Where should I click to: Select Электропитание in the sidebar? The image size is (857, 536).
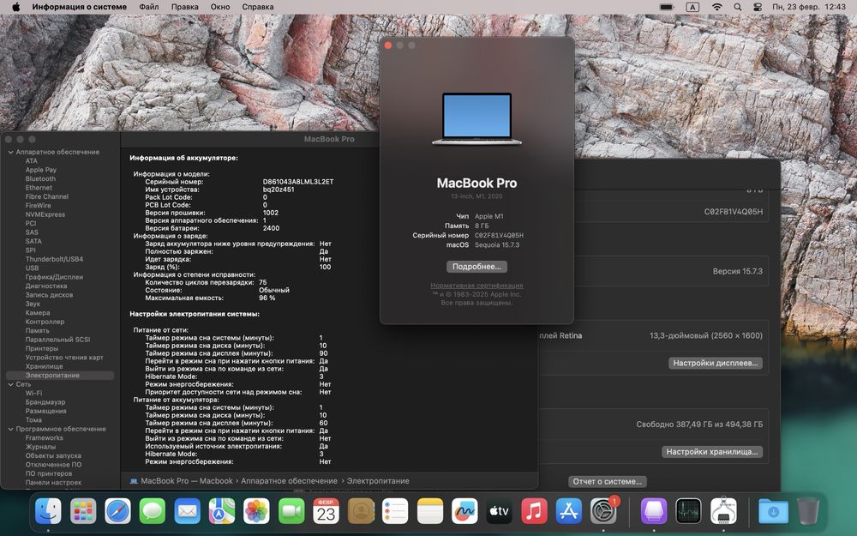tap(60, 376)
